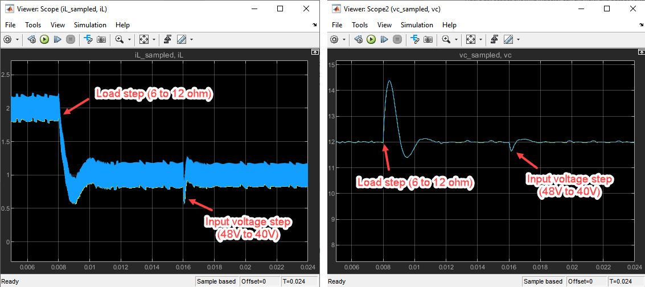Maximize axes icon on vc_sampled plot
This screenshot has height=287, width=645.
641,51
